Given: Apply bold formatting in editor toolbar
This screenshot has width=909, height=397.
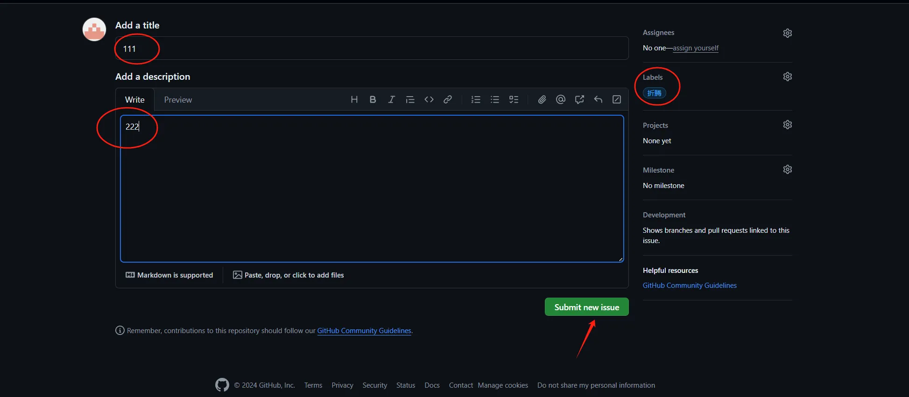Looking at the screenshot, I should tap(373, 99).
